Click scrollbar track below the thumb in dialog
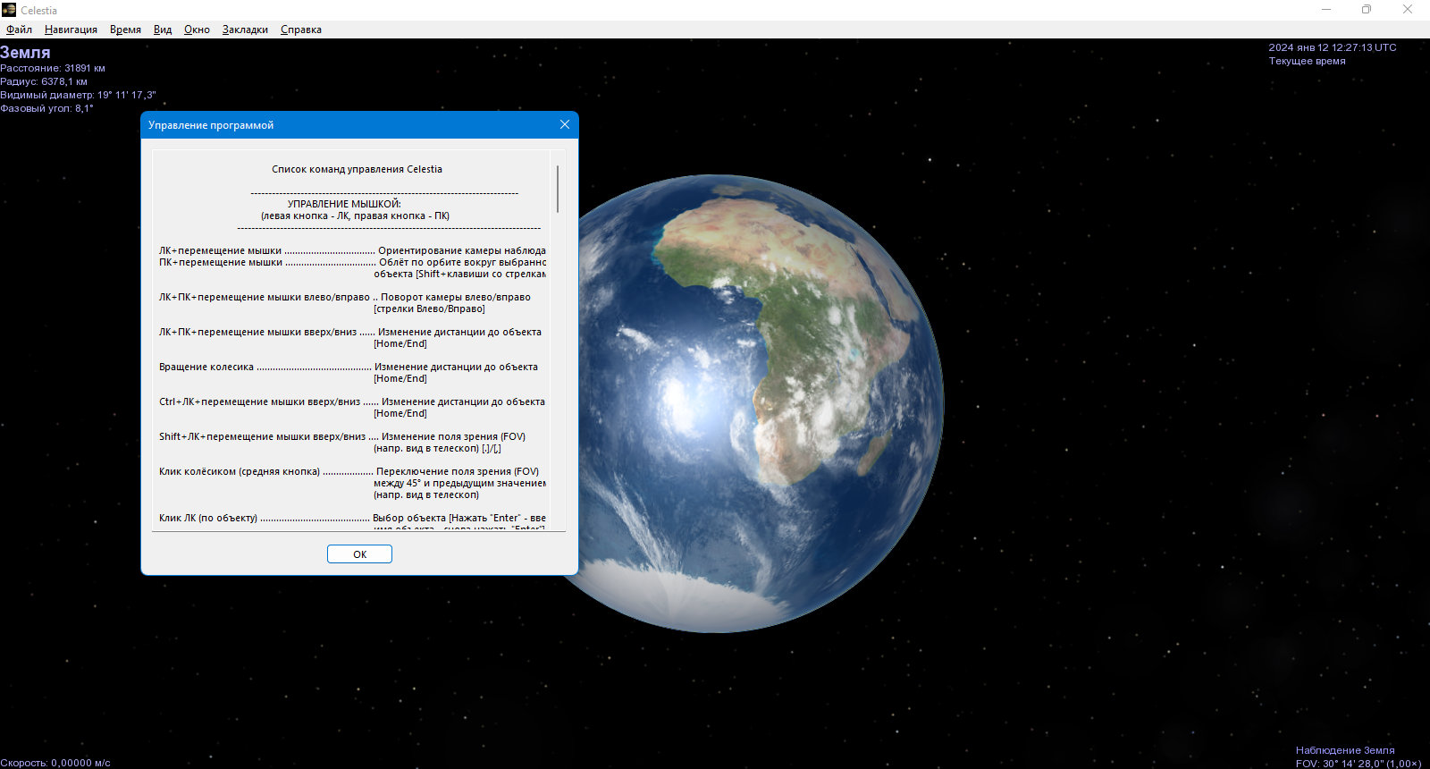 (x=558, y=376)
